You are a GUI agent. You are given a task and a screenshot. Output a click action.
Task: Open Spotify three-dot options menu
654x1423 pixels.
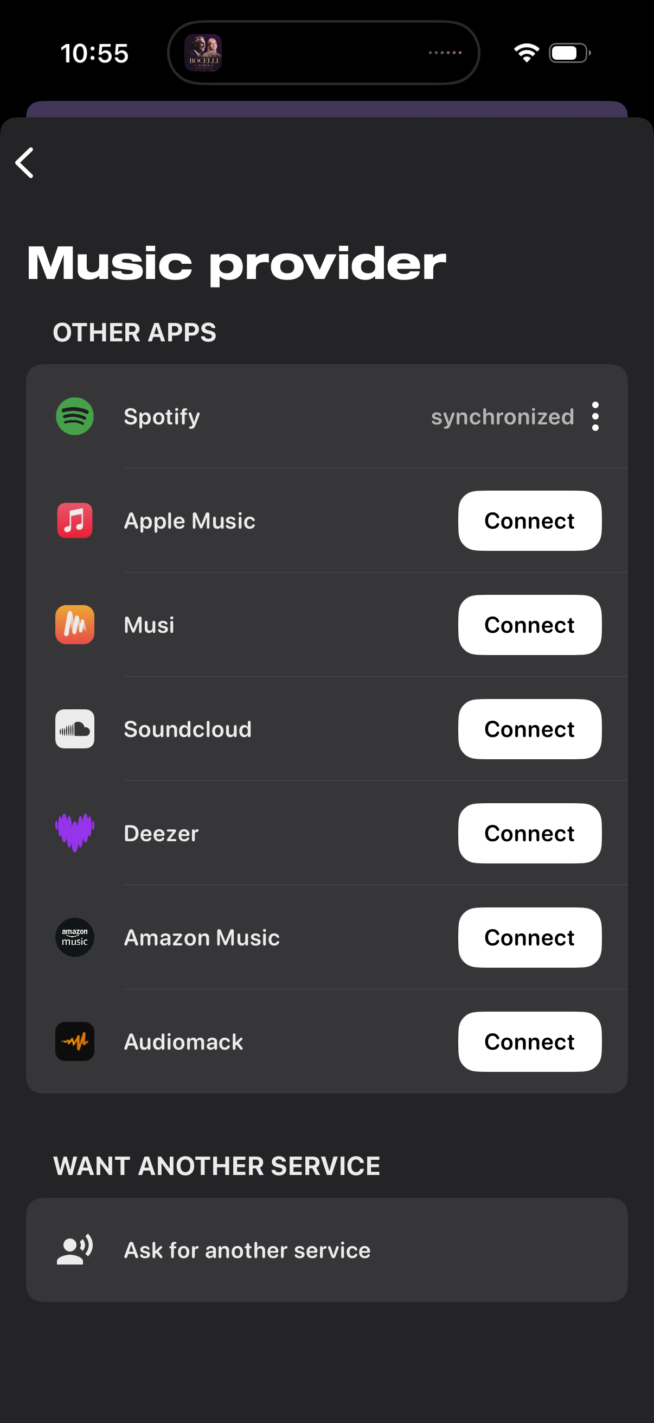point(595,416)
